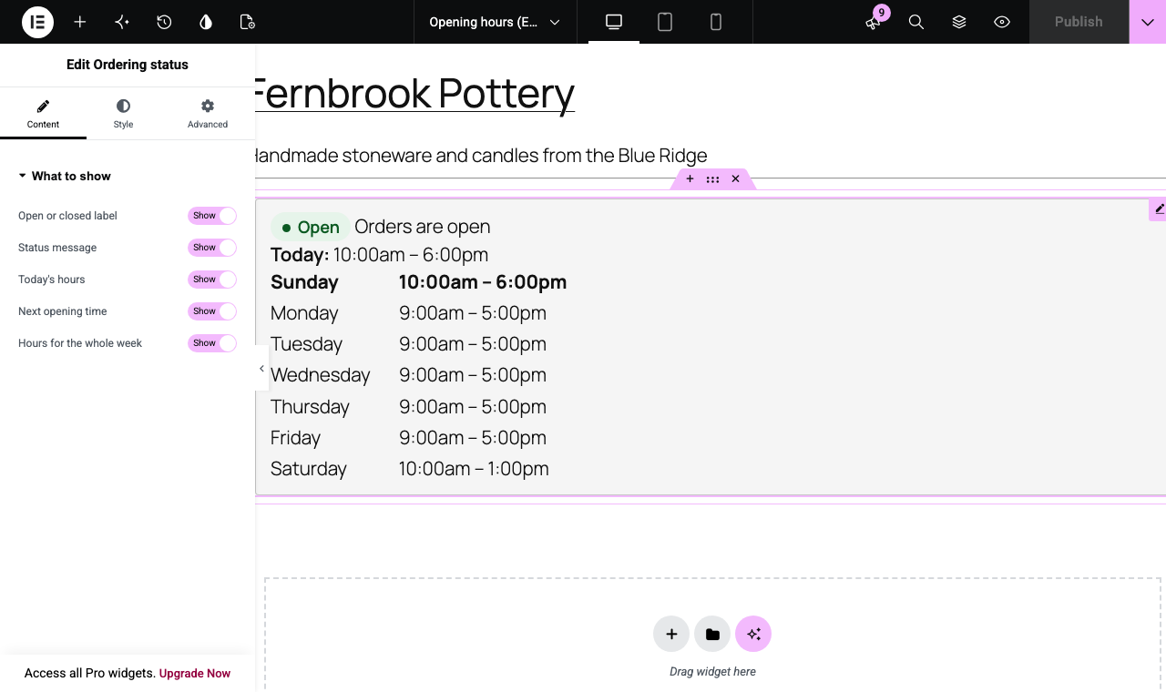Click the Publish button

point(1079,22)
